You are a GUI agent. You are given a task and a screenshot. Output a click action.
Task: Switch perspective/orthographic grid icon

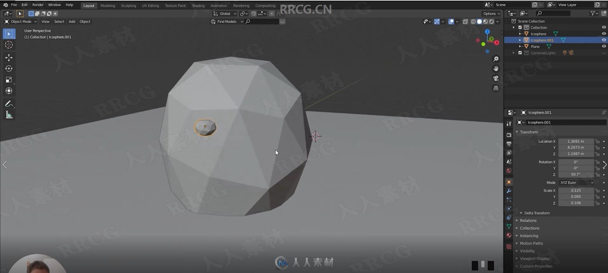[x=496, y=88]
